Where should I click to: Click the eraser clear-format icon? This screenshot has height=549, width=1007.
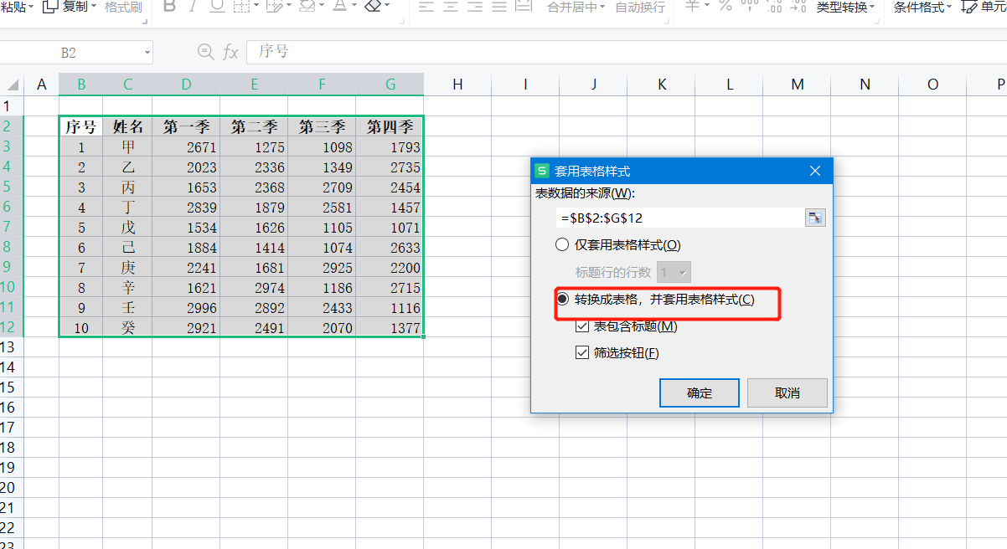coord(374,7)
